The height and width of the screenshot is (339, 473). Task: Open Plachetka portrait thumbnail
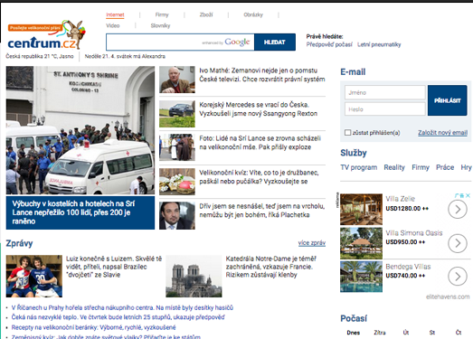(177, 216)
